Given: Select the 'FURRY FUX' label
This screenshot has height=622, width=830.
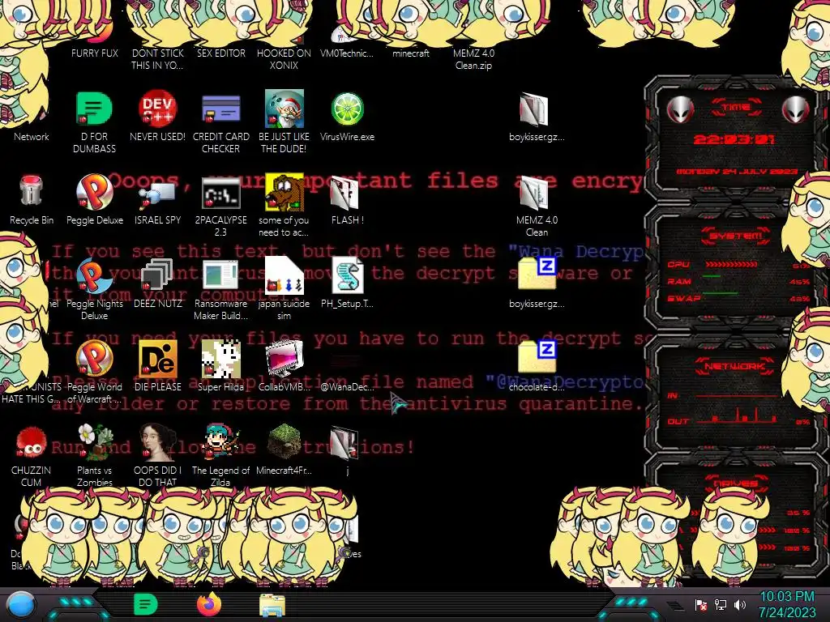Looking at the screenshot, I should point(95,53).
